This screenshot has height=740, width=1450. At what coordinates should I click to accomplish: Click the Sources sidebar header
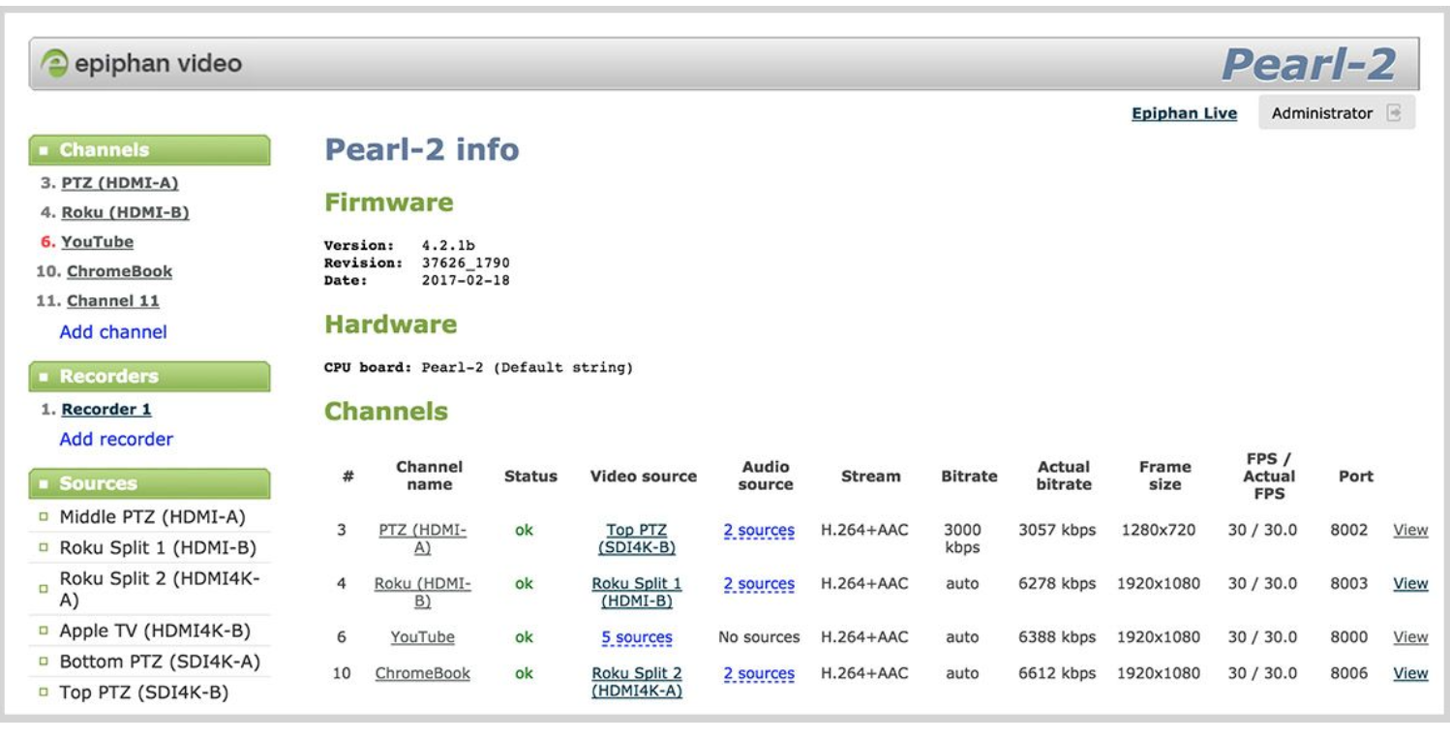150,483
